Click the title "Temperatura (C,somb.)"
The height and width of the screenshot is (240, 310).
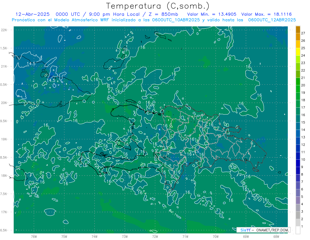coord(158,6)
